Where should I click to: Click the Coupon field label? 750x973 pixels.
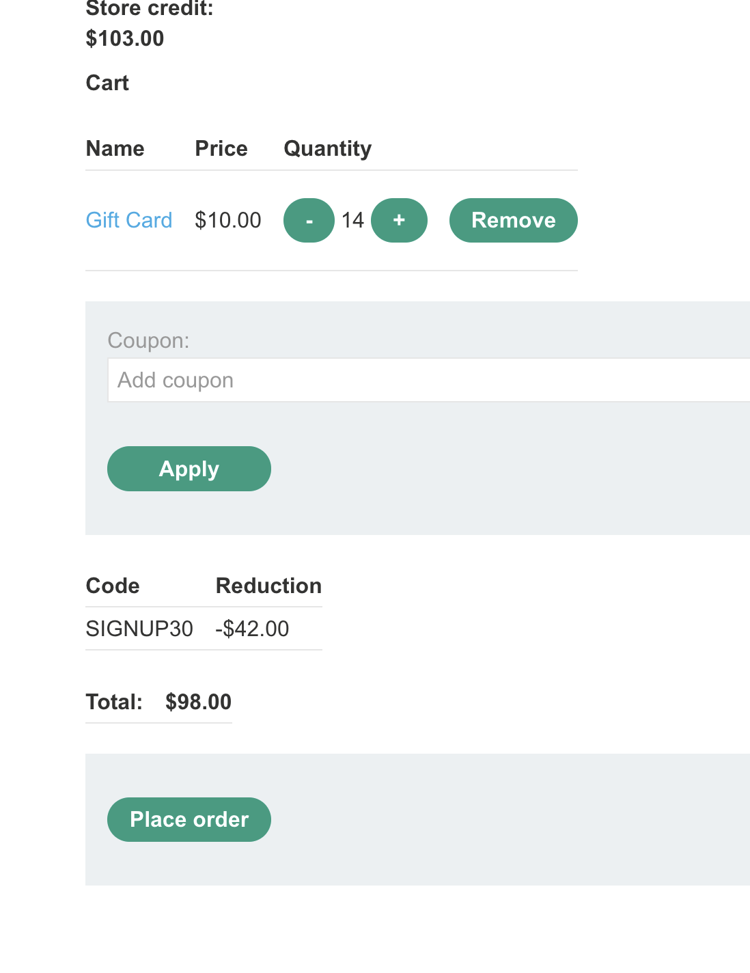pos(148,340)
